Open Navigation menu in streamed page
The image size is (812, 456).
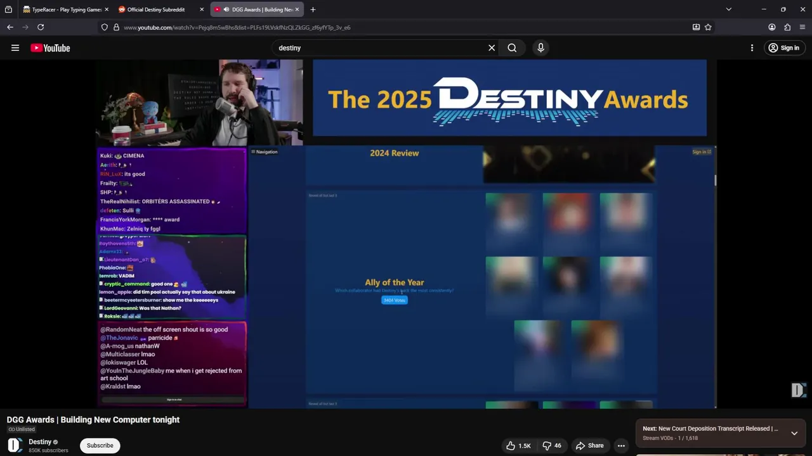[x=265, y=151]
